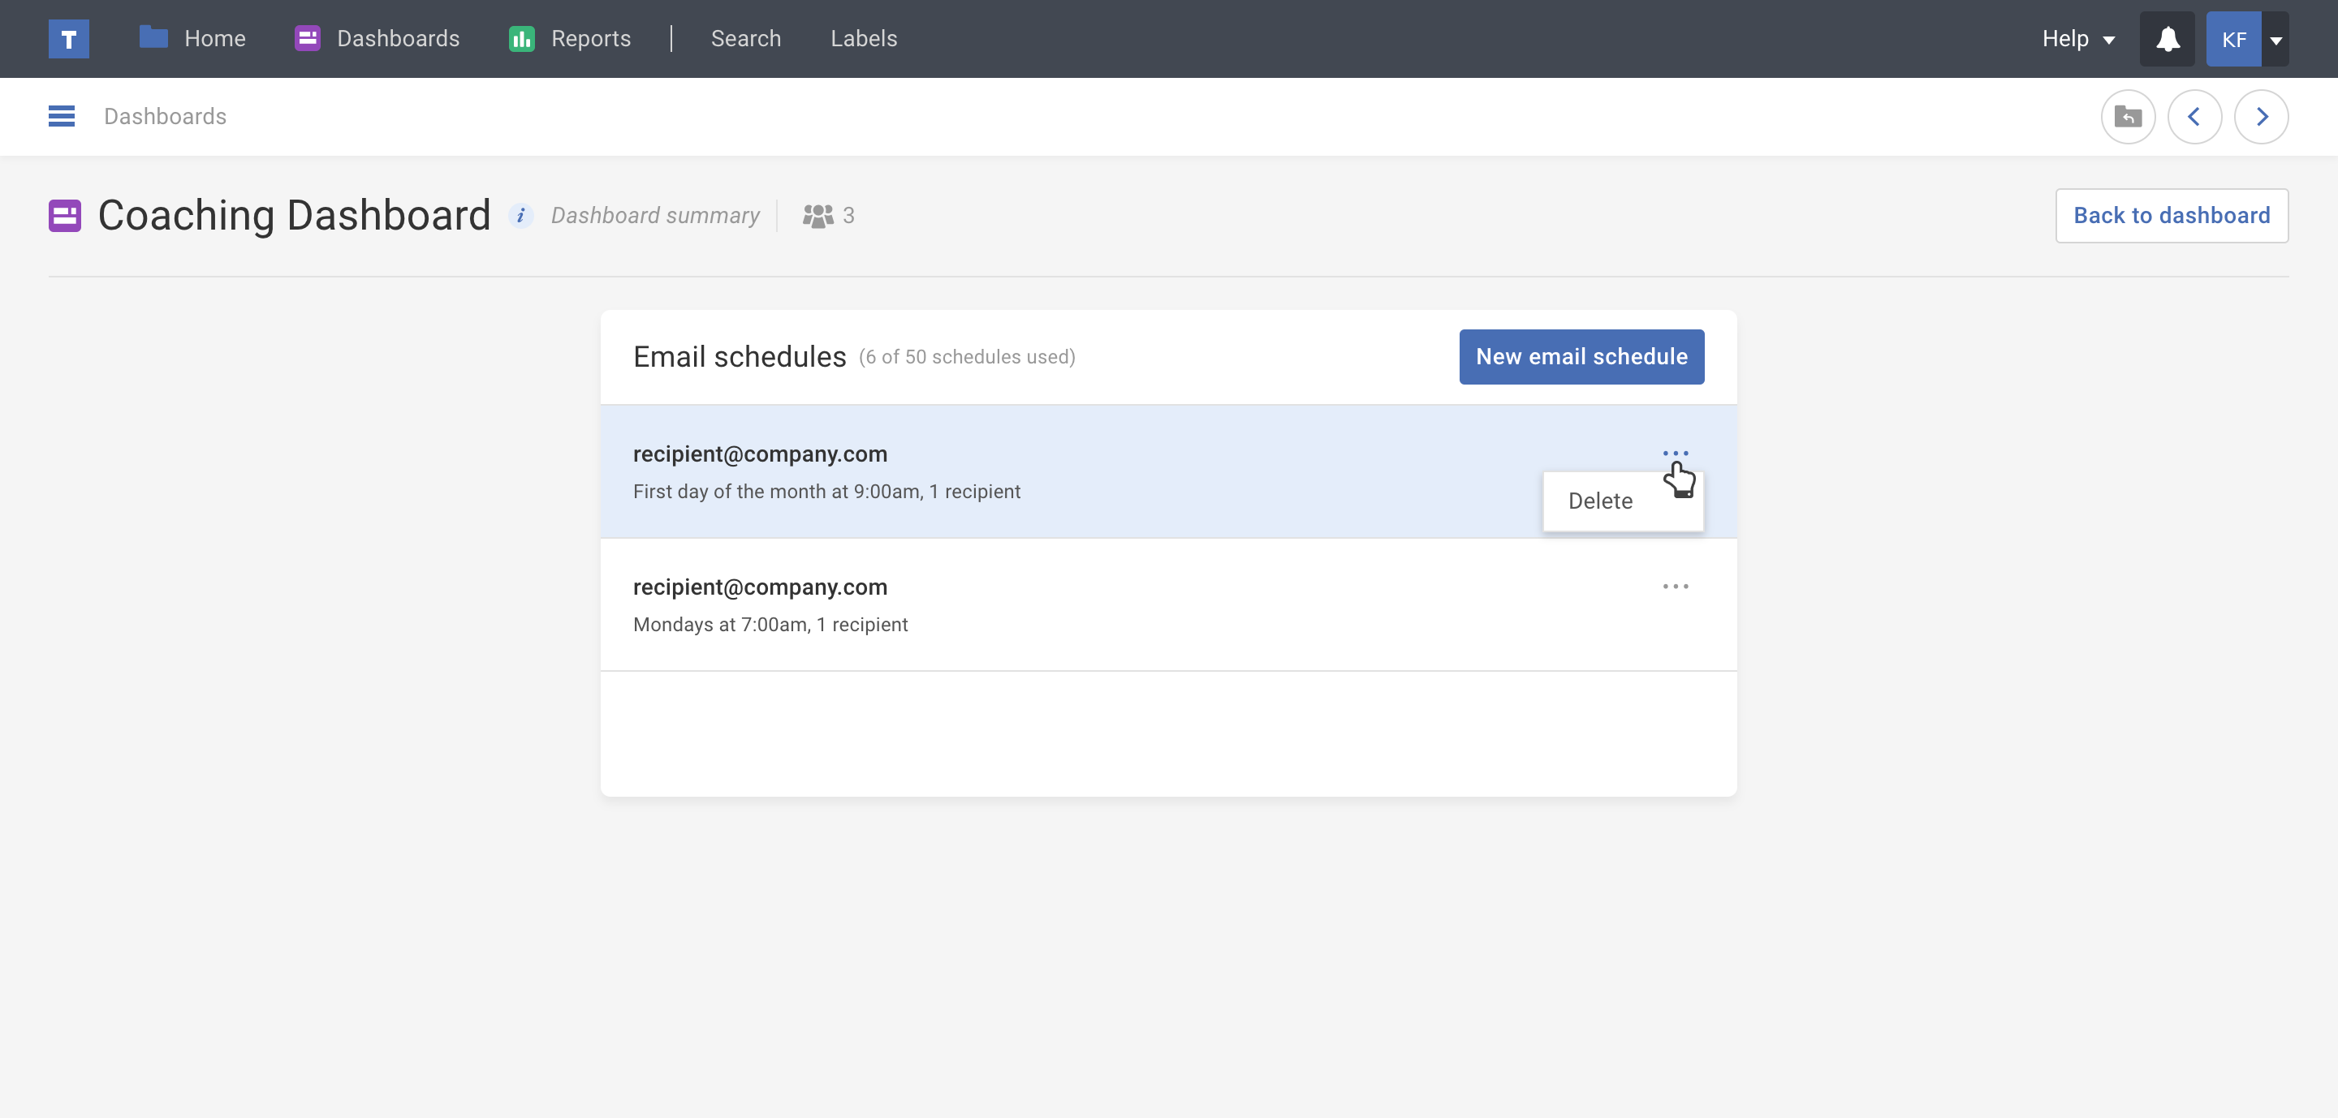Close the first schedule's three-dot menu

1676,453
